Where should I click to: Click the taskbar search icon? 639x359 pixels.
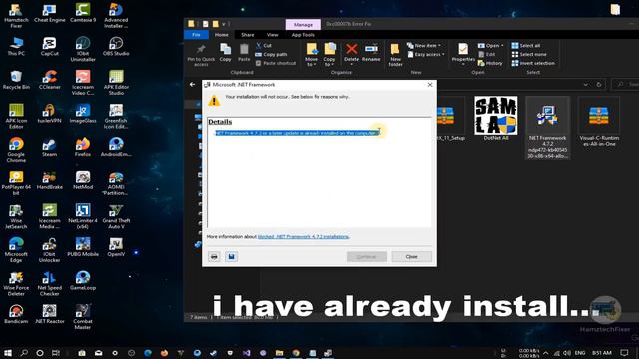24,353
